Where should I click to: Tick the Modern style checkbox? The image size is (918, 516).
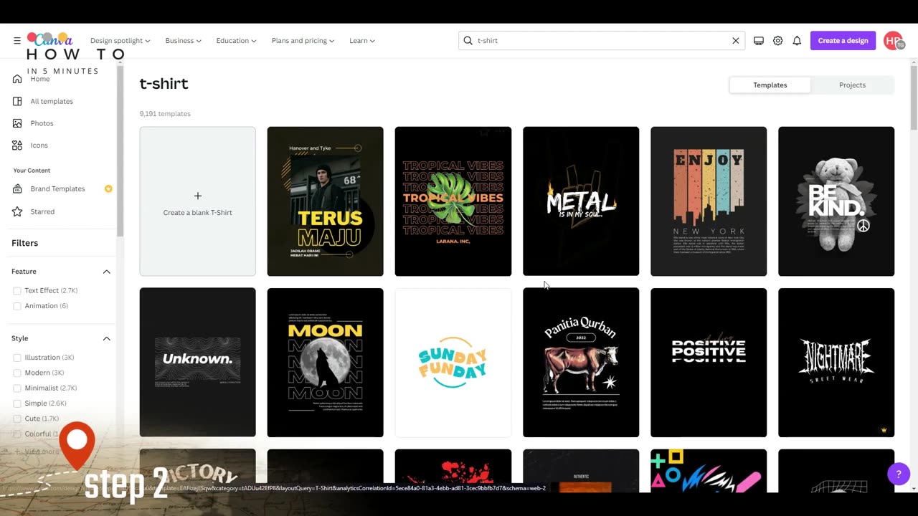point(17,373)
